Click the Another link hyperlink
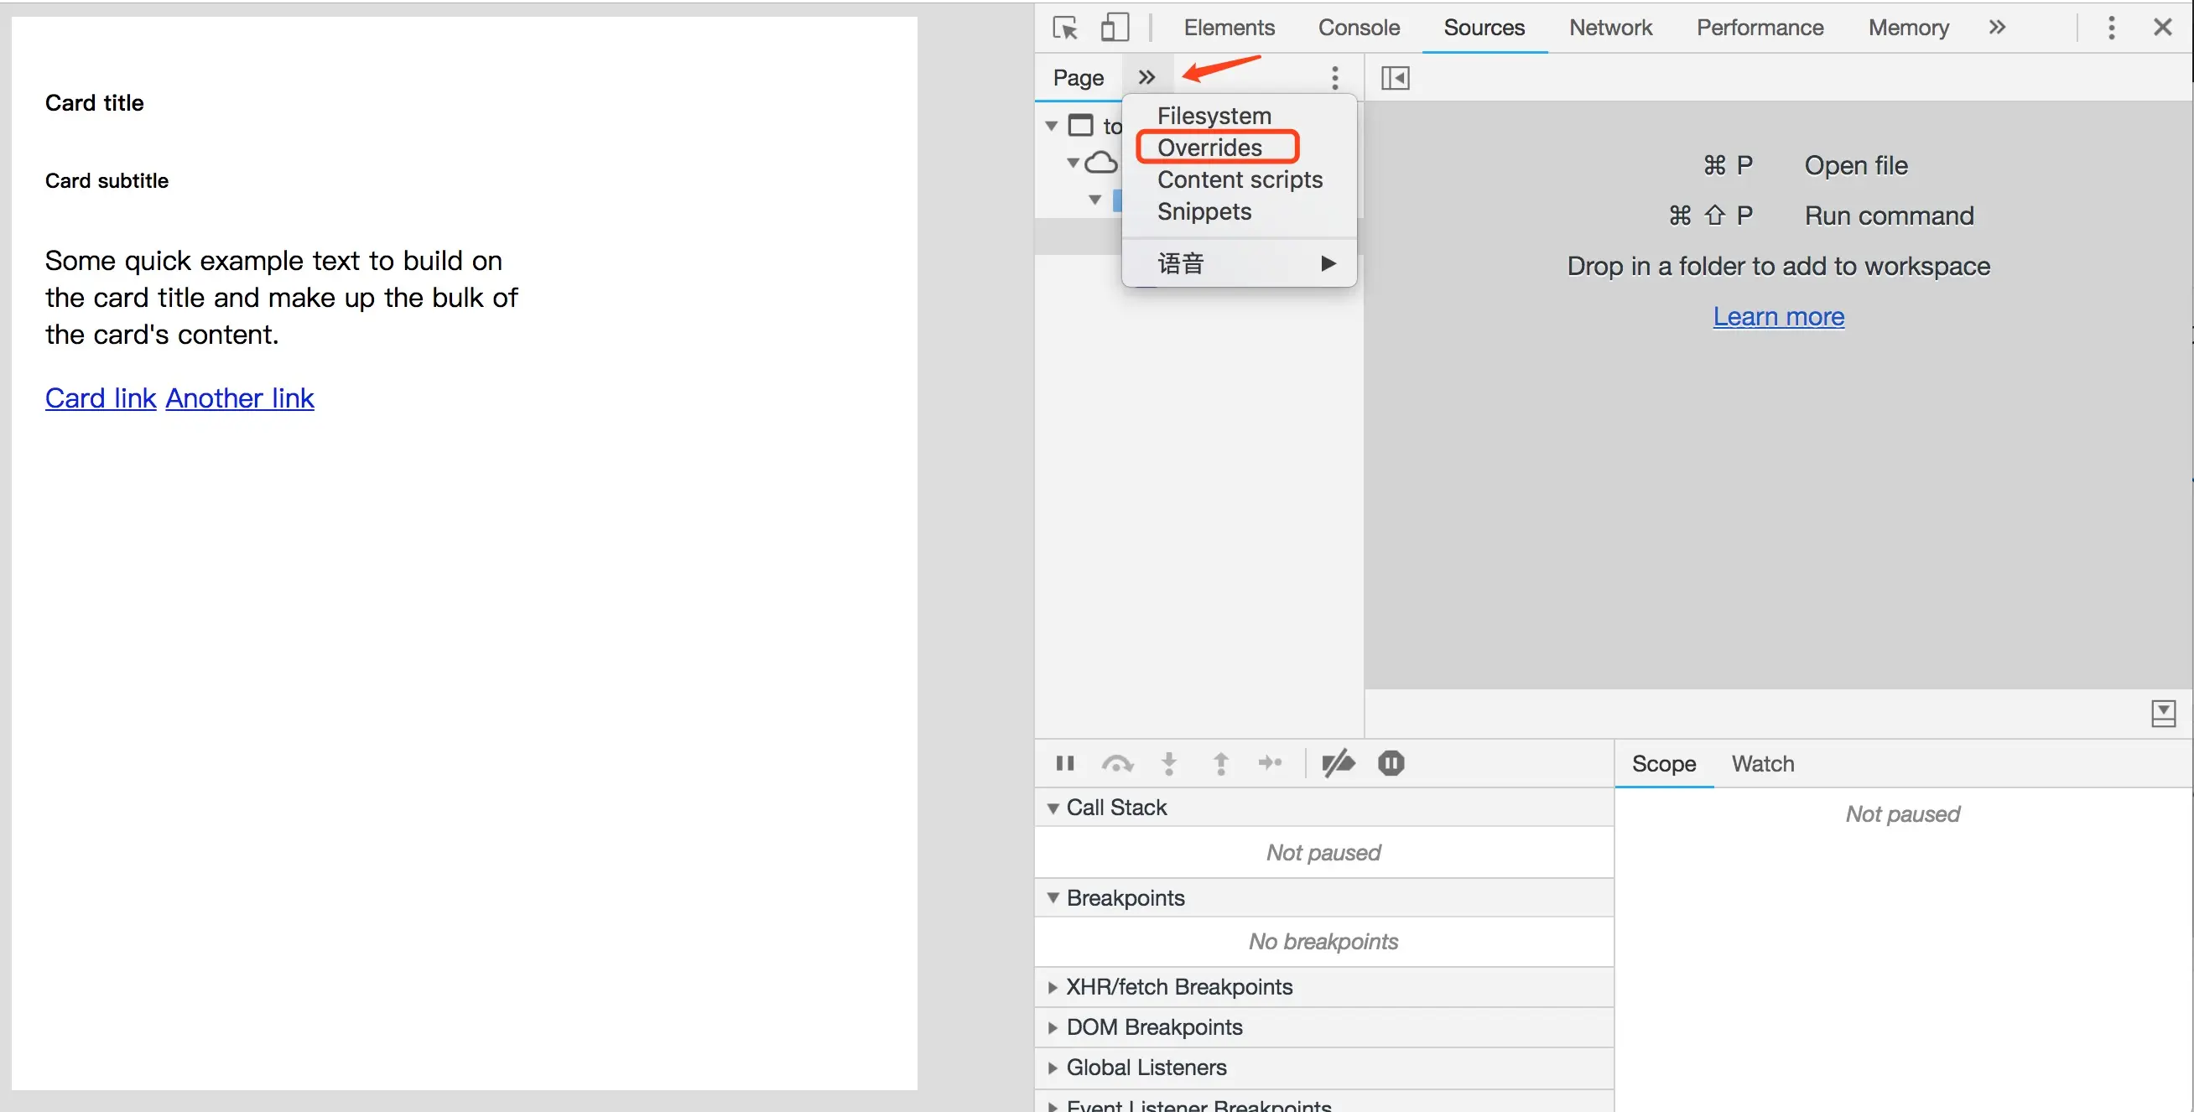The image size is (2194, 1112). click(x=239, y=398)
